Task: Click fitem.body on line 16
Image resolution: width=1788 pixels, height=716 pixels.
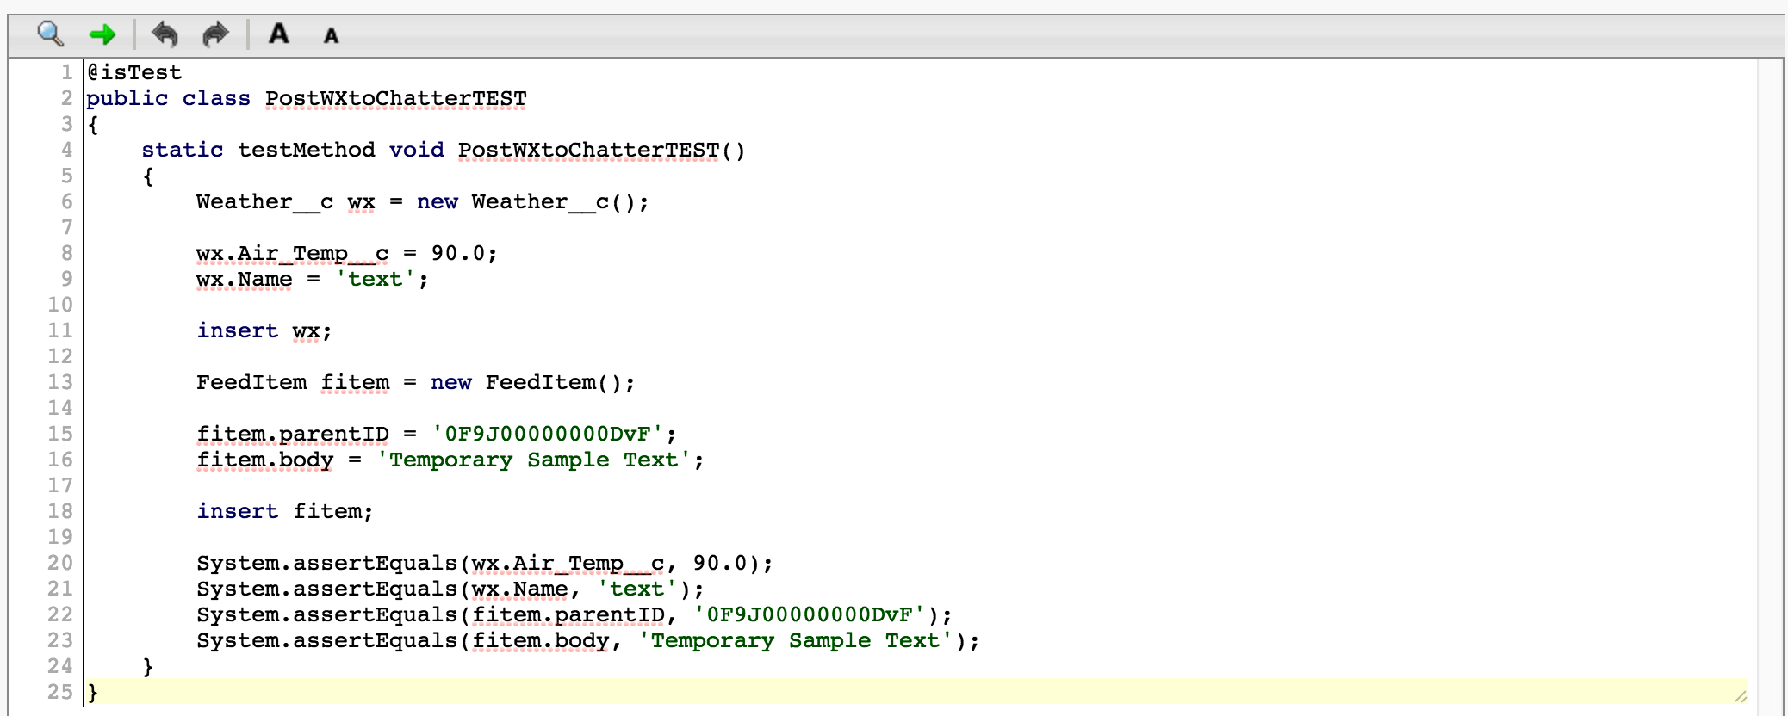Action: click(264, 460)
